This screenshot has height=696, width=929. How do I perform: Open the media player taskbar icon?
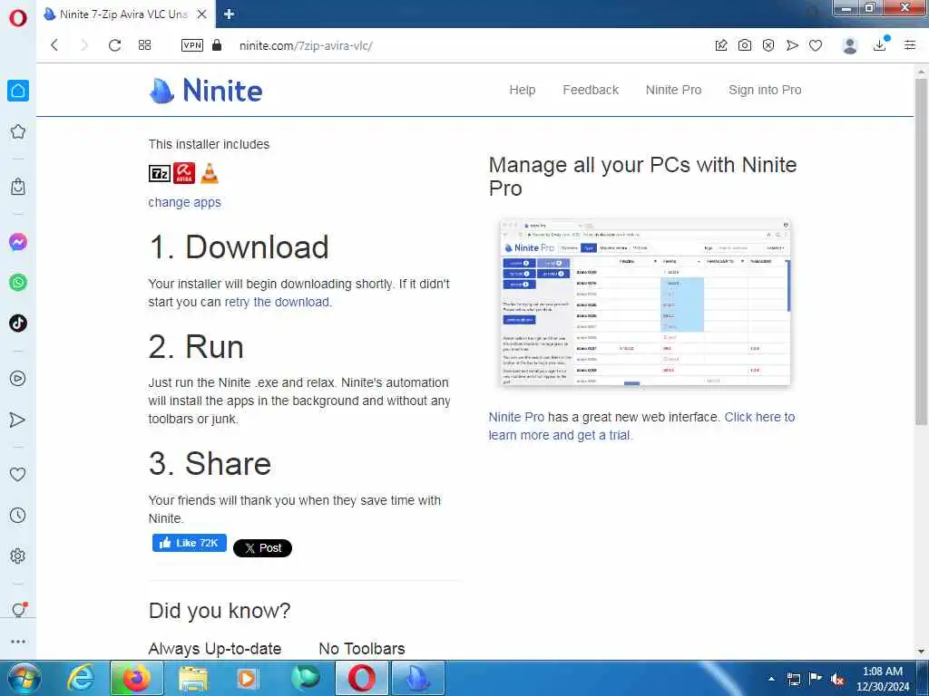point(249,678)
